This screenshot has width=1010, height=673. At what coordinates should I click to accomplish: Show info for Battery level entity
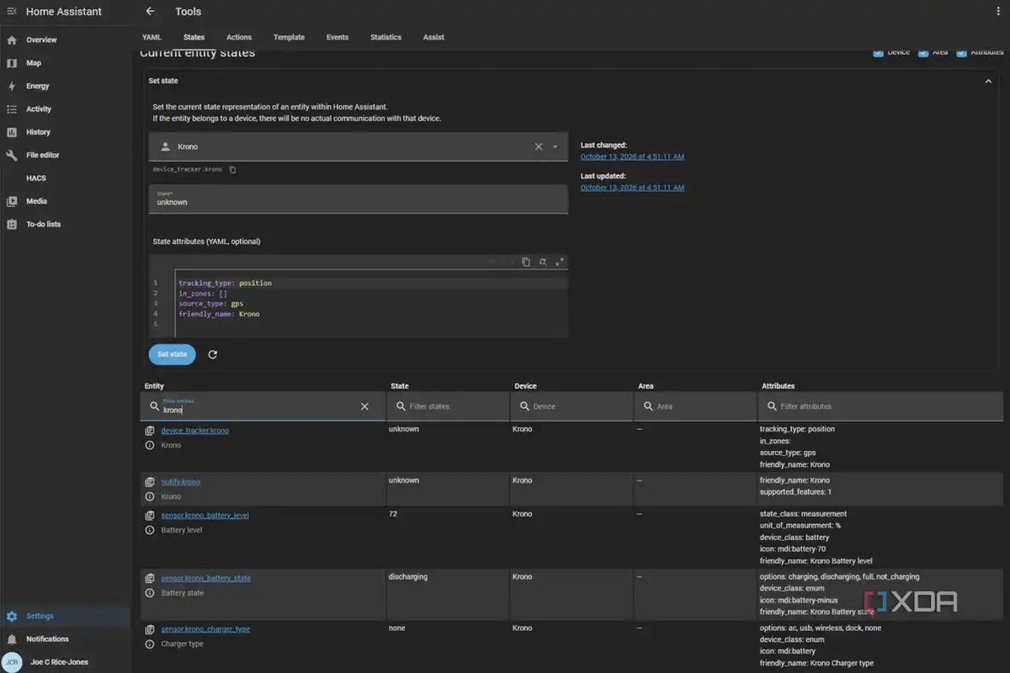coord(150,530)
